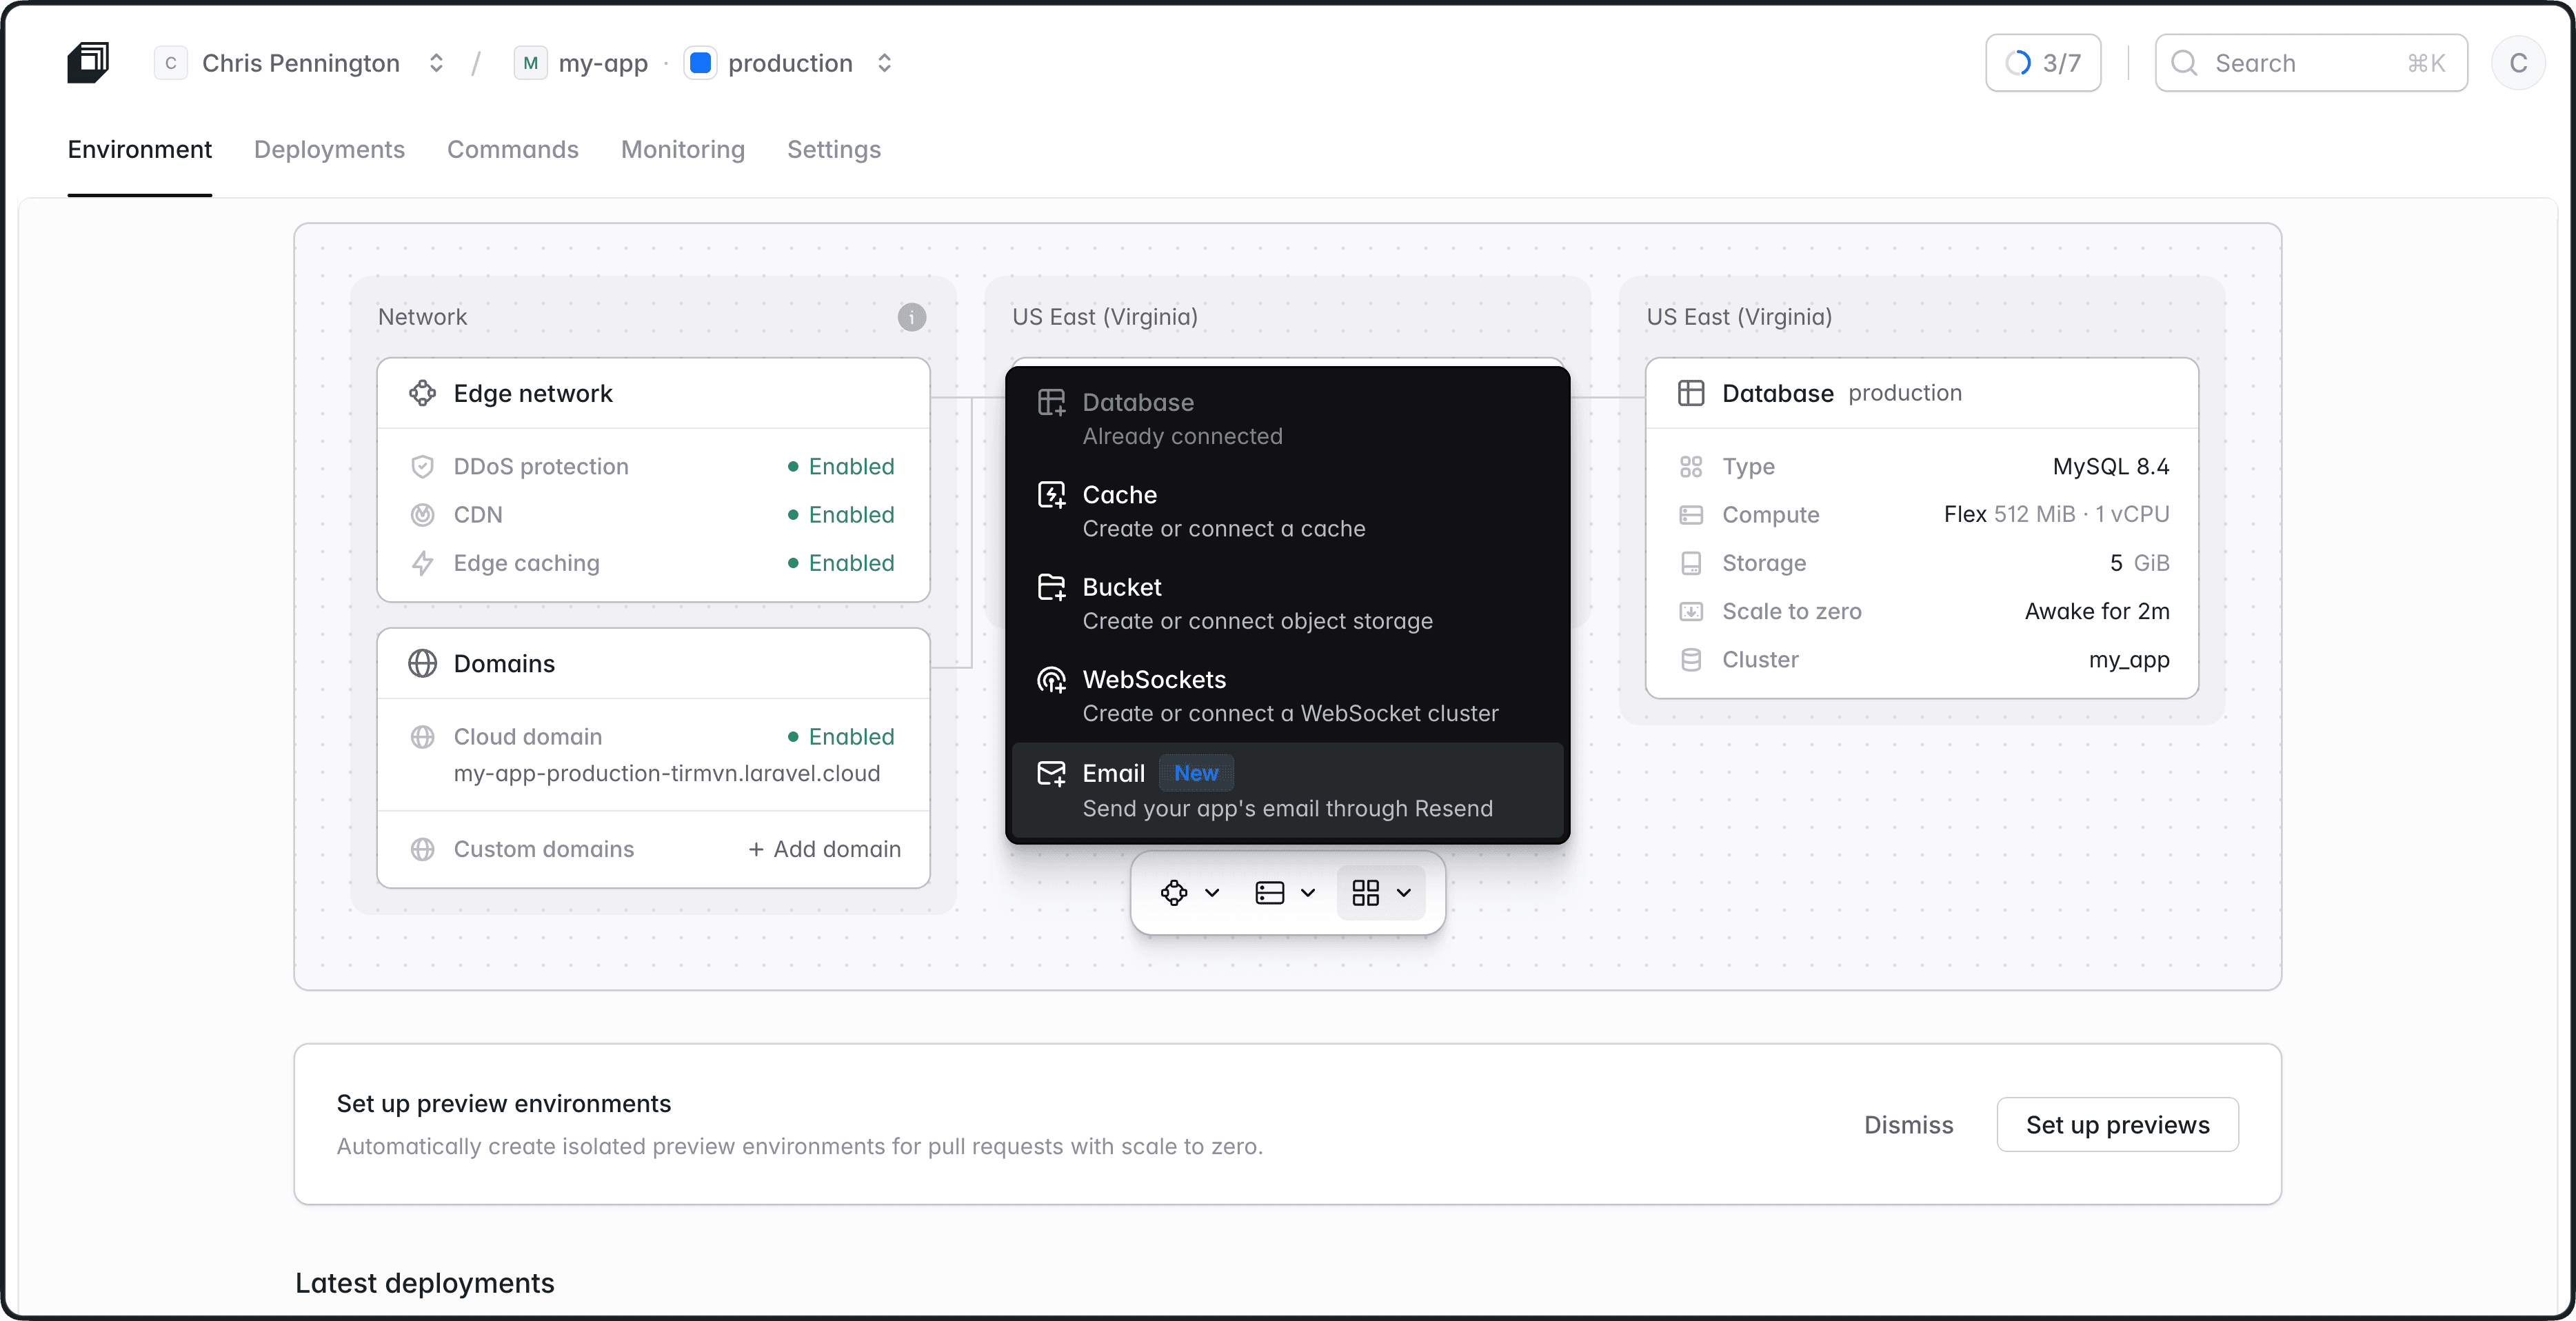Click the Cluster database icon
The image size is (2576, 1321).
1690,660
